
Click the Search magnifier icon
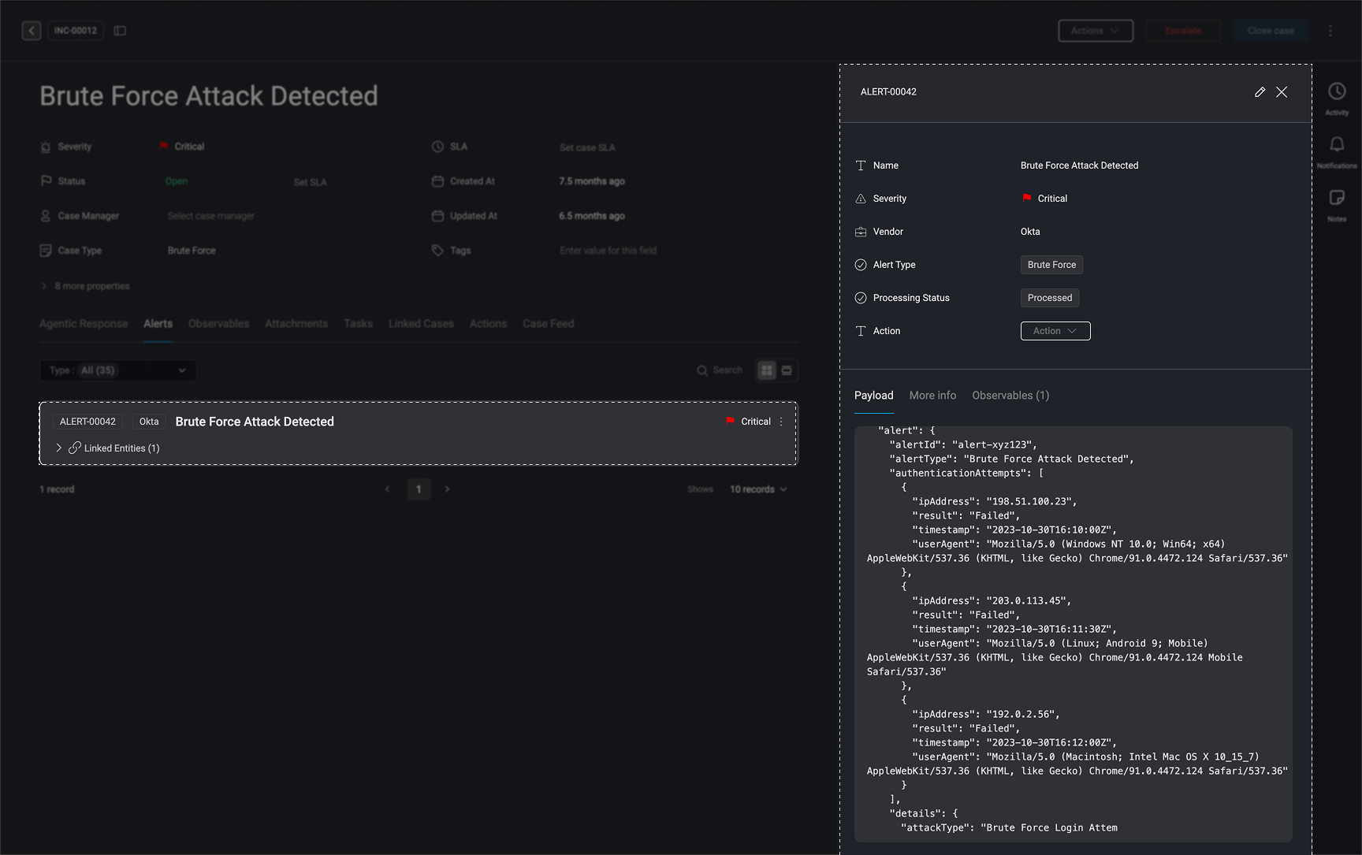point(702,370)
